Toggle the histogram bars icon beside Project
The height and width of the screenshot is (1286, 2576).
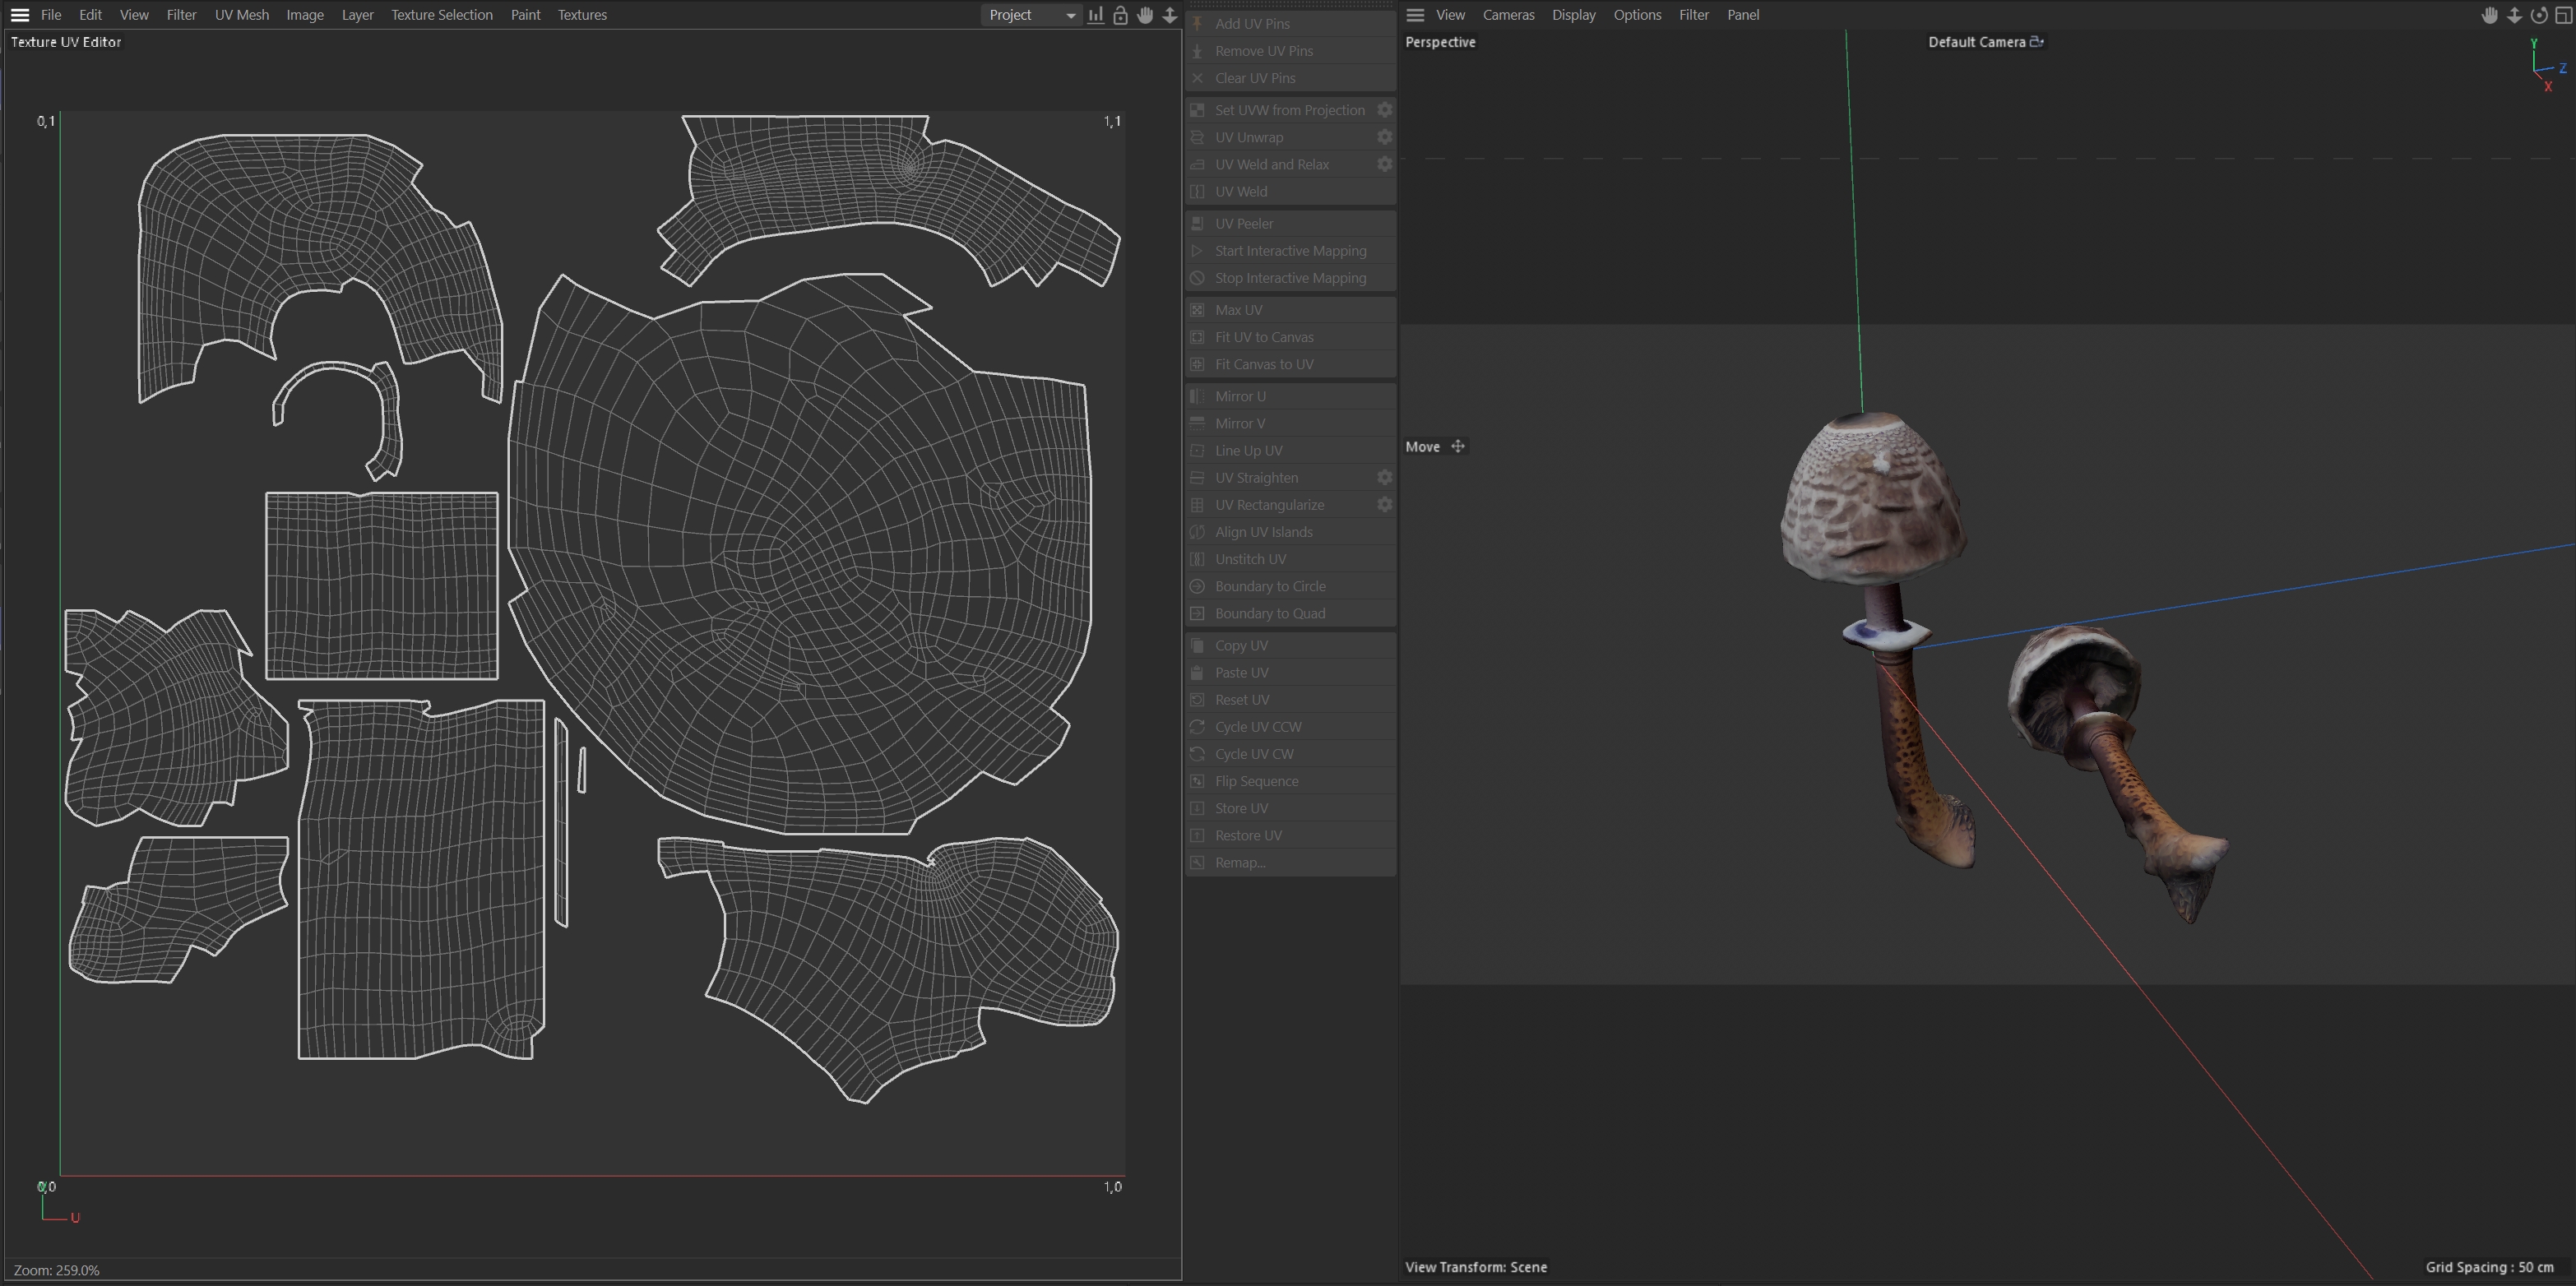click(x=1096, y=15)
